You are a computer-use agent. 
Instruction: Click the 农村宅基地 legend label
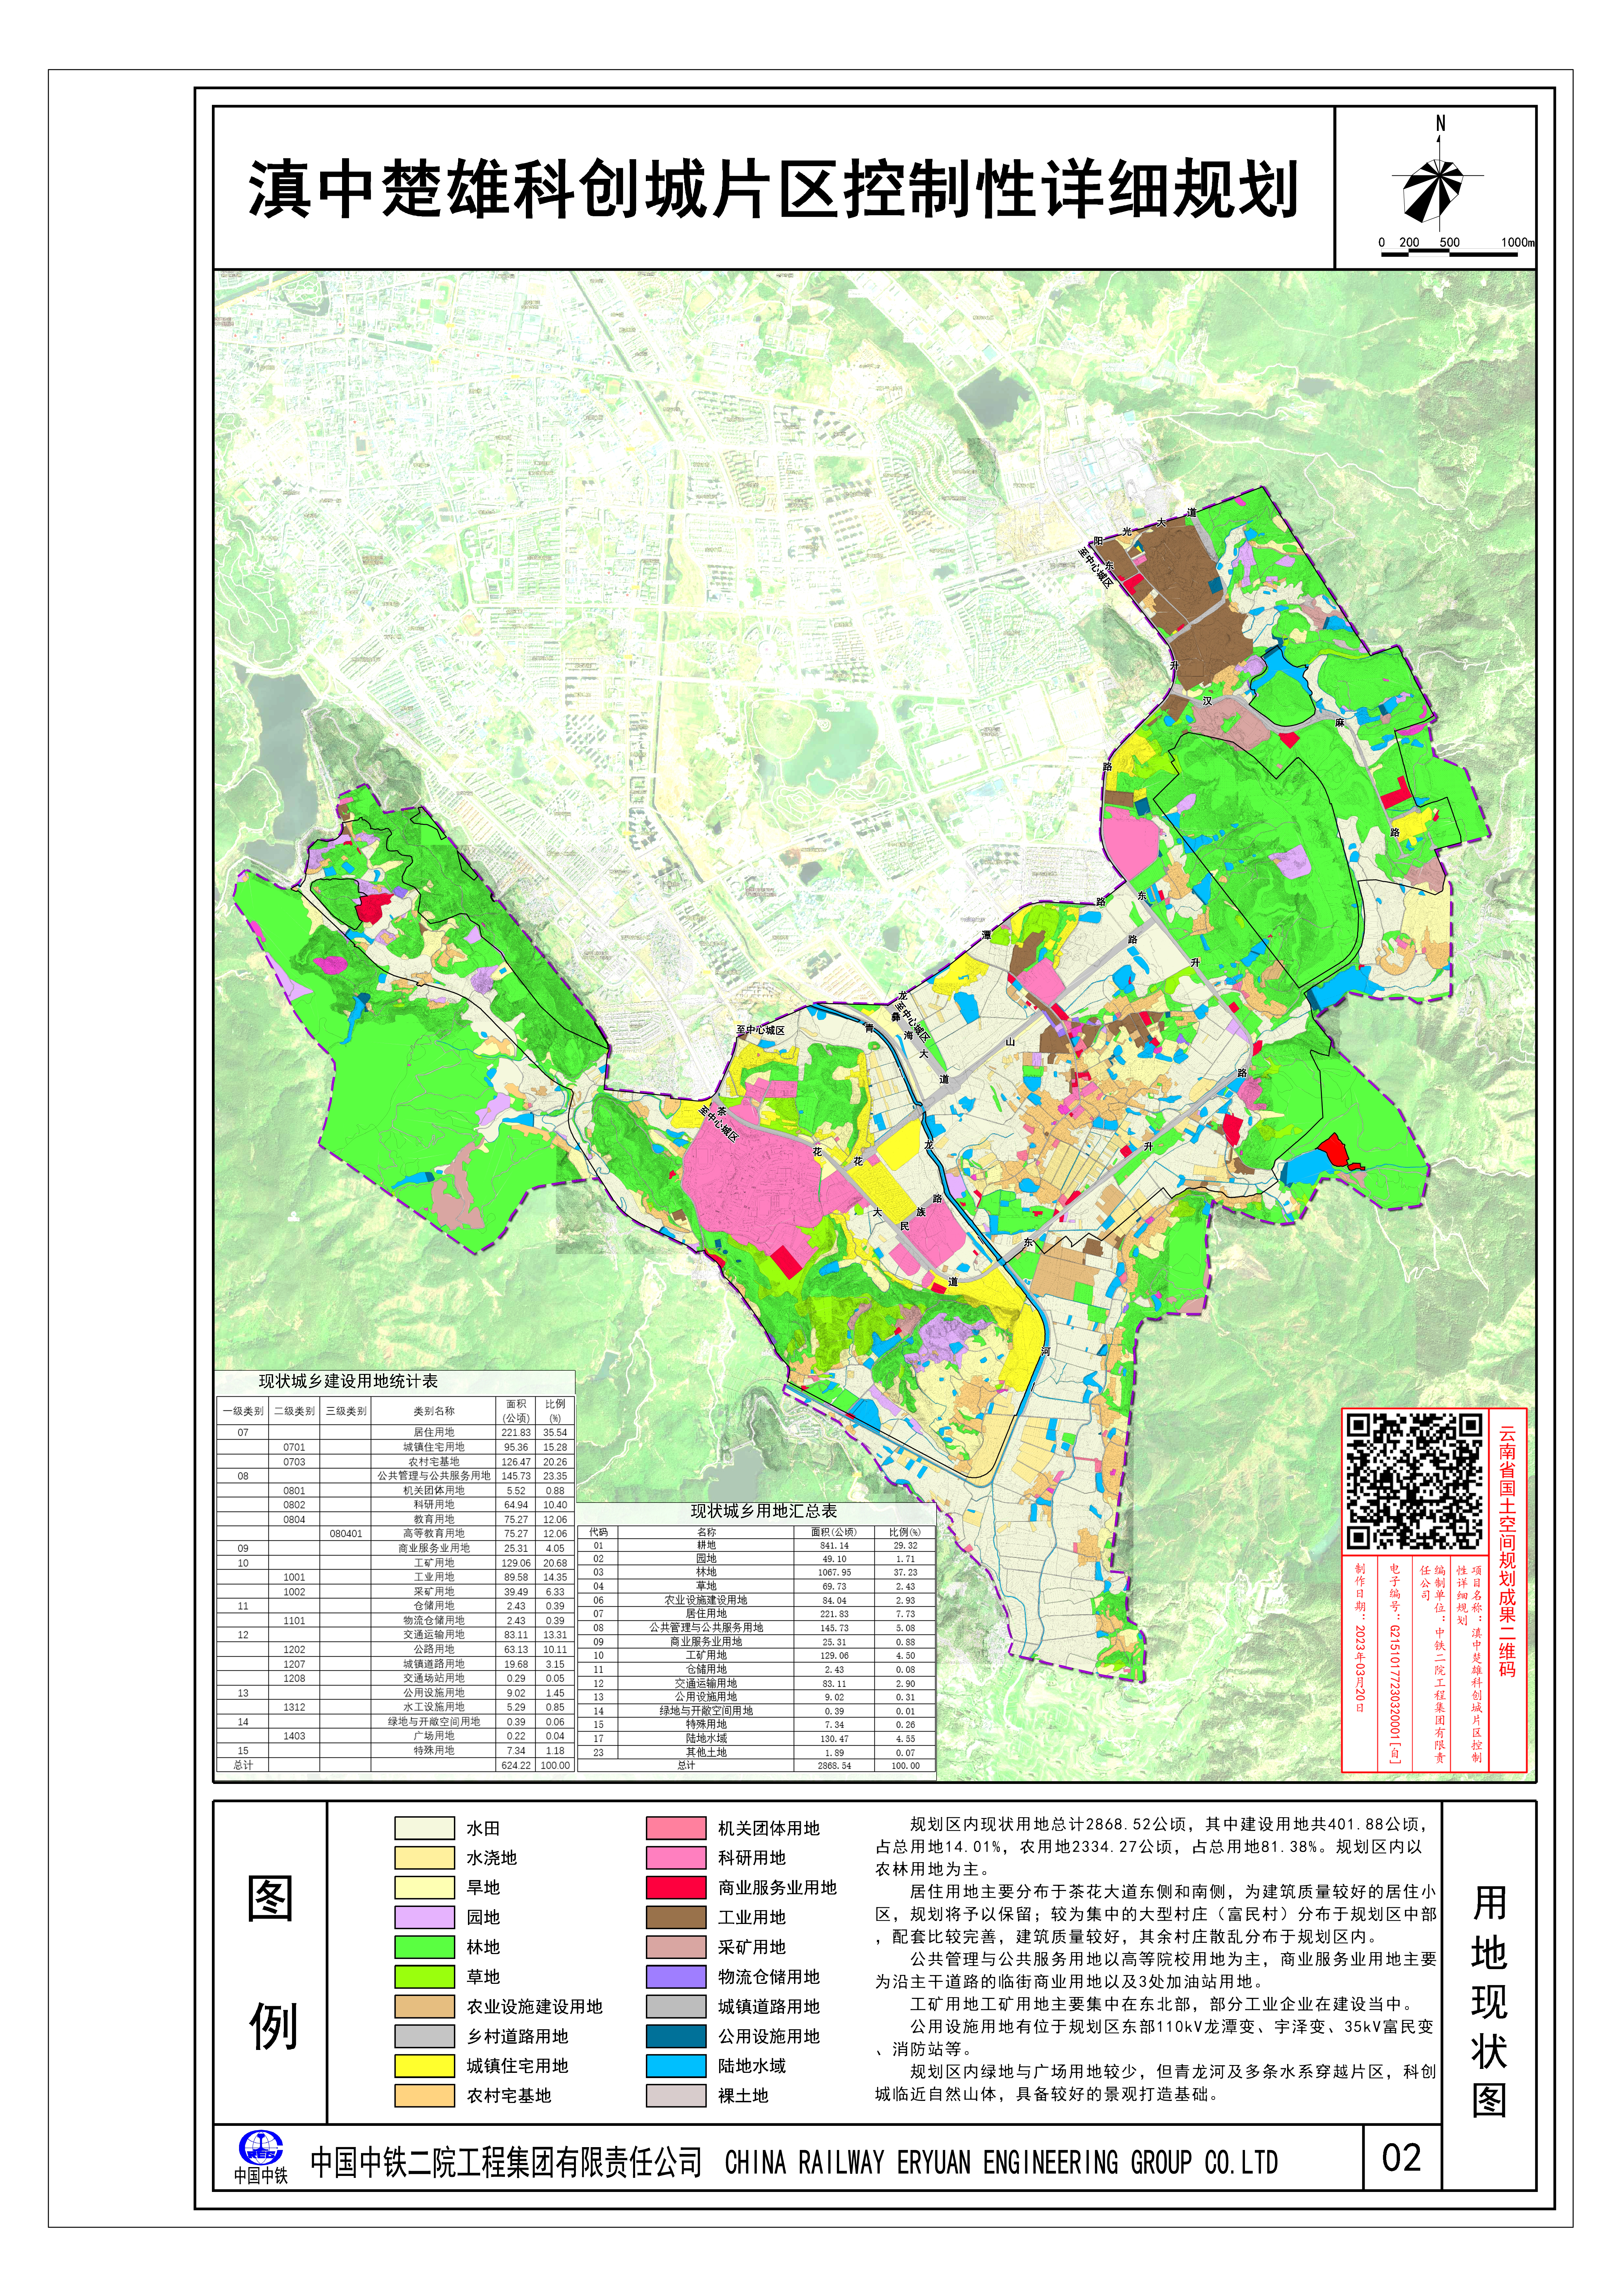[509, 2096]
